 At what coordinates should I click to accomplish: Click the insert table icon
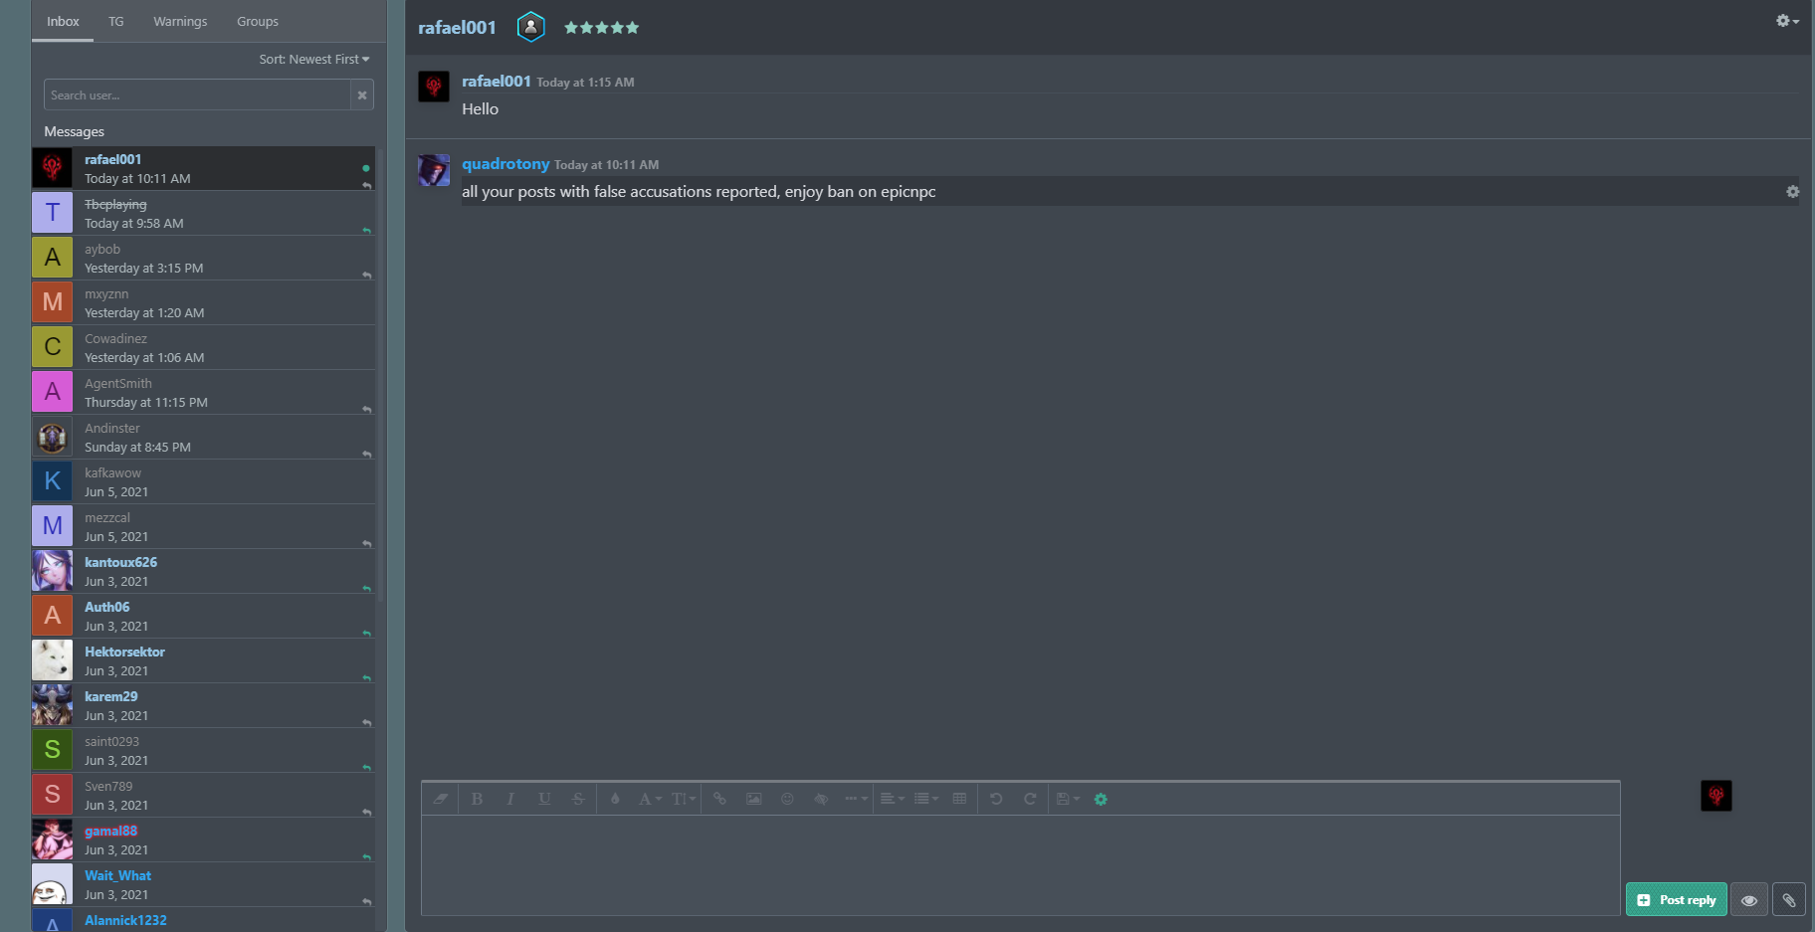959,799
